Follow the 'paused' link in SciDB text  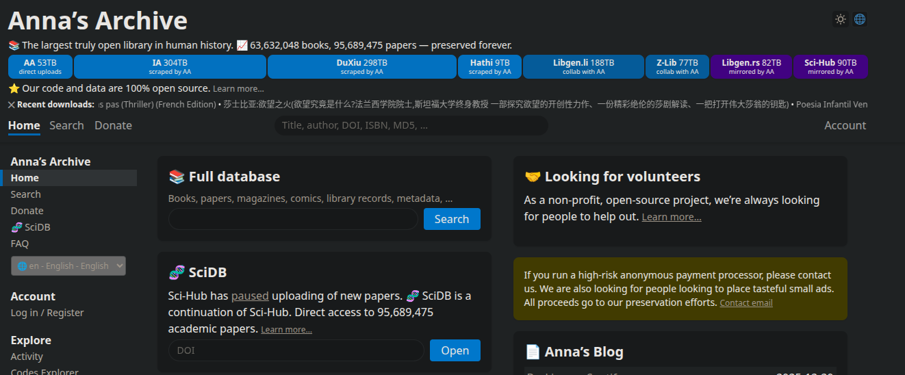(x=250, y=296)
